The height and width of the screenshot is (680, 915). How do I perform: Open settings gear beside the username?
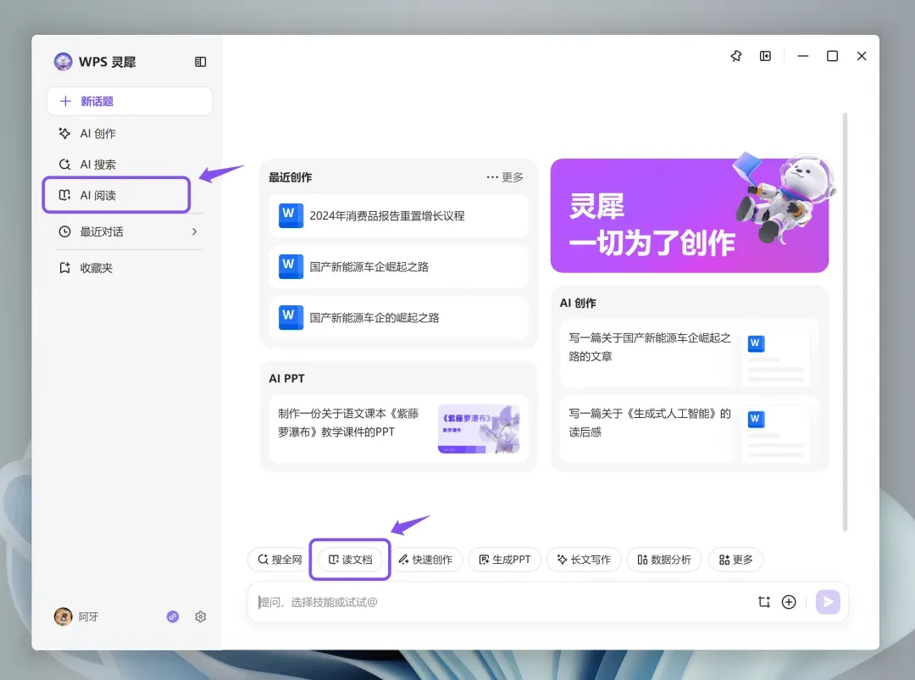(x=200, y=617)
